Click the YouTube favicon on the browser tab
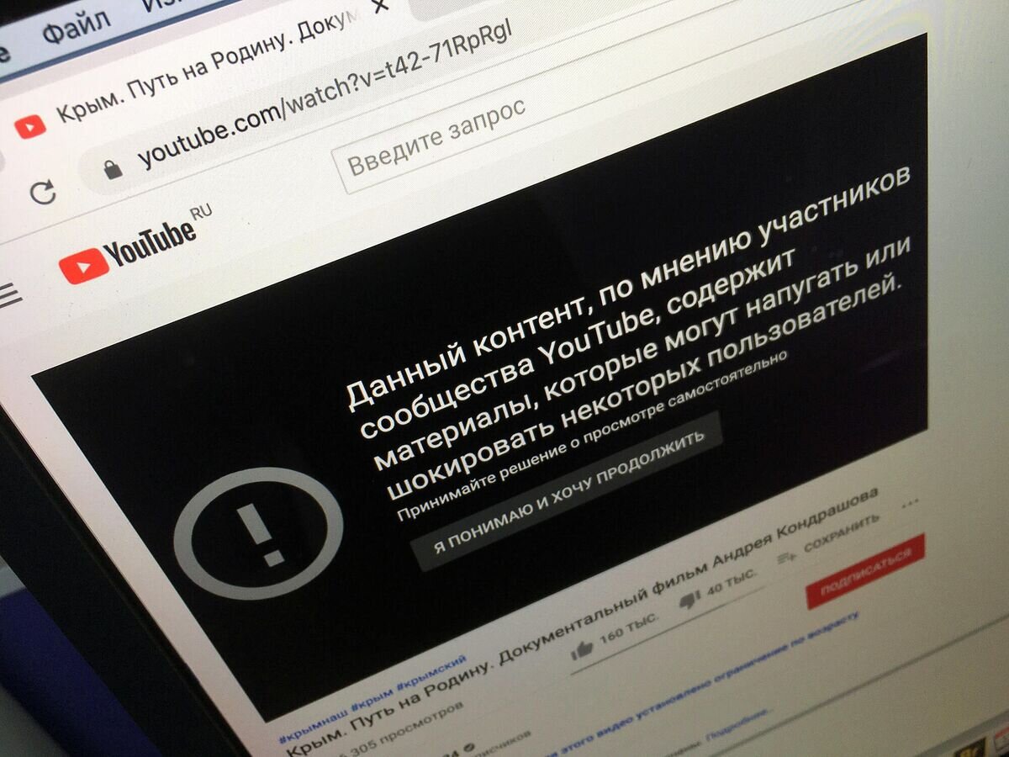 30,127
